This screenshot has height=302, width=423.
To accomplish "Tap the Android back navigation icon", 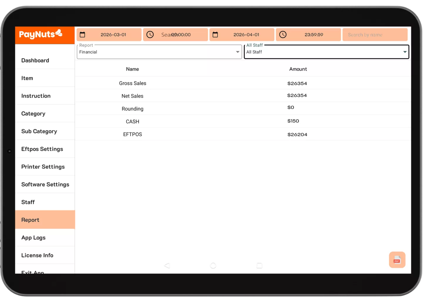I will [x=167, y=265].
